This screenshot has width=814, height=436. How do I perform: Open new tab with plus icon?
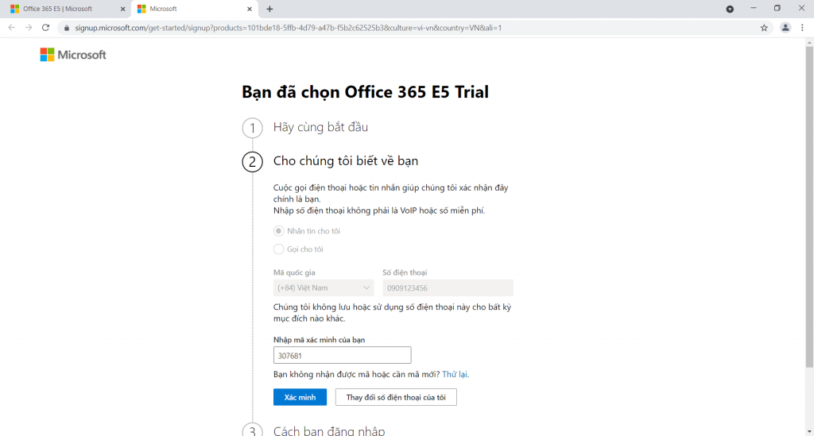(x=269, y=9)
